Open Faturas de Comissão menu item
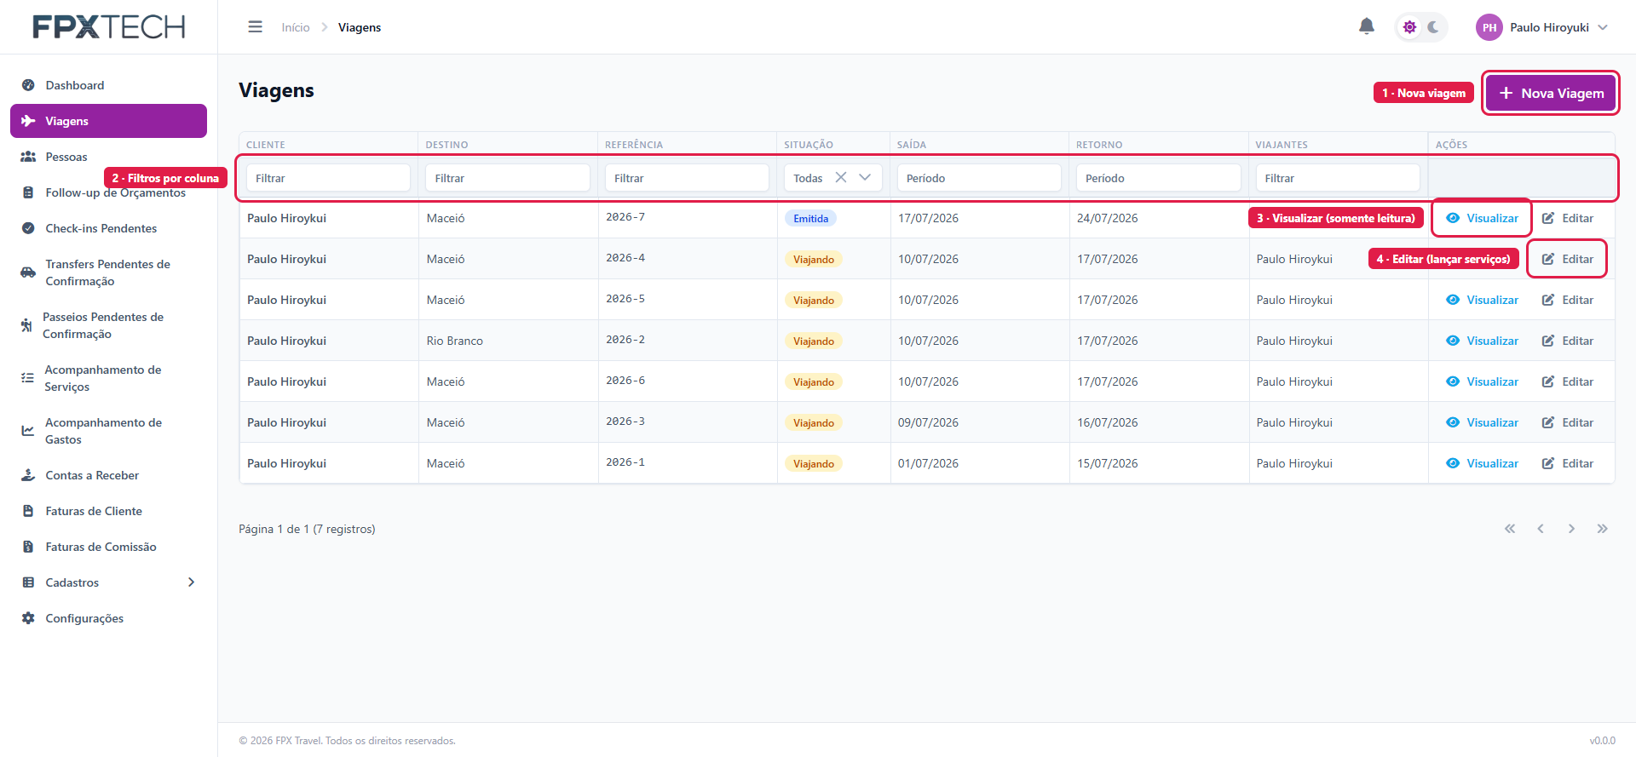 (x=108, y=547)
